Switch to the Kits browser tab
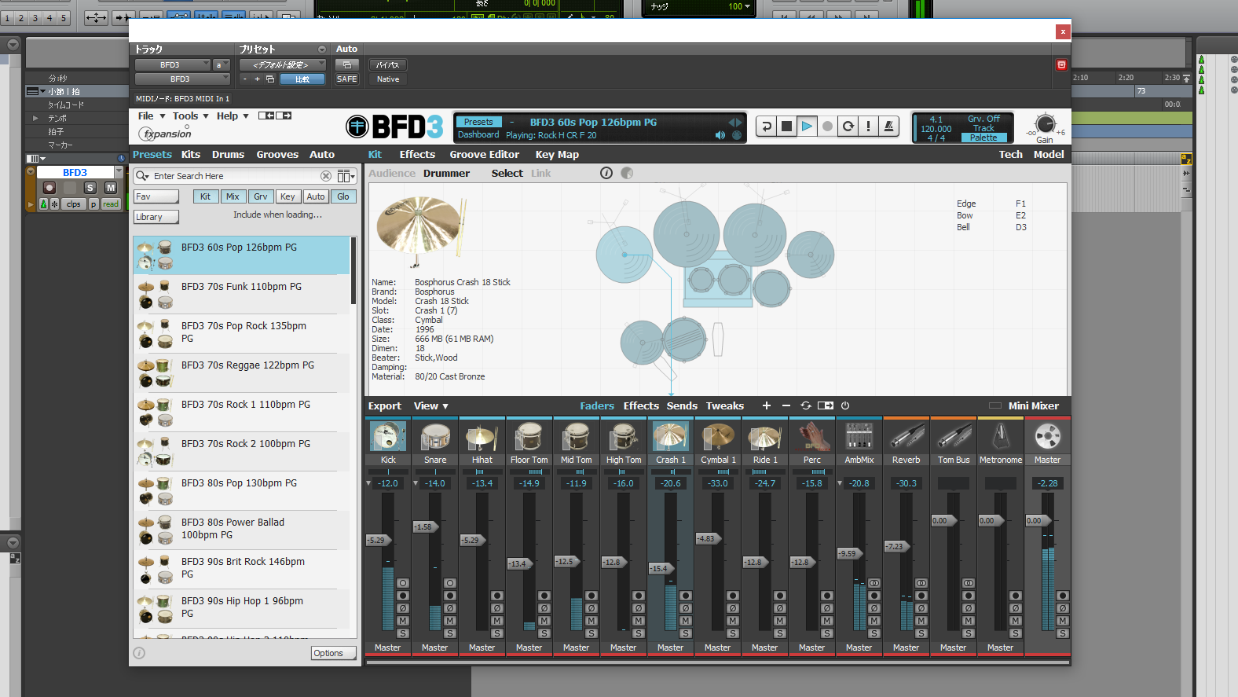Viewport: 1238px width, 697px height. point(191,154)
